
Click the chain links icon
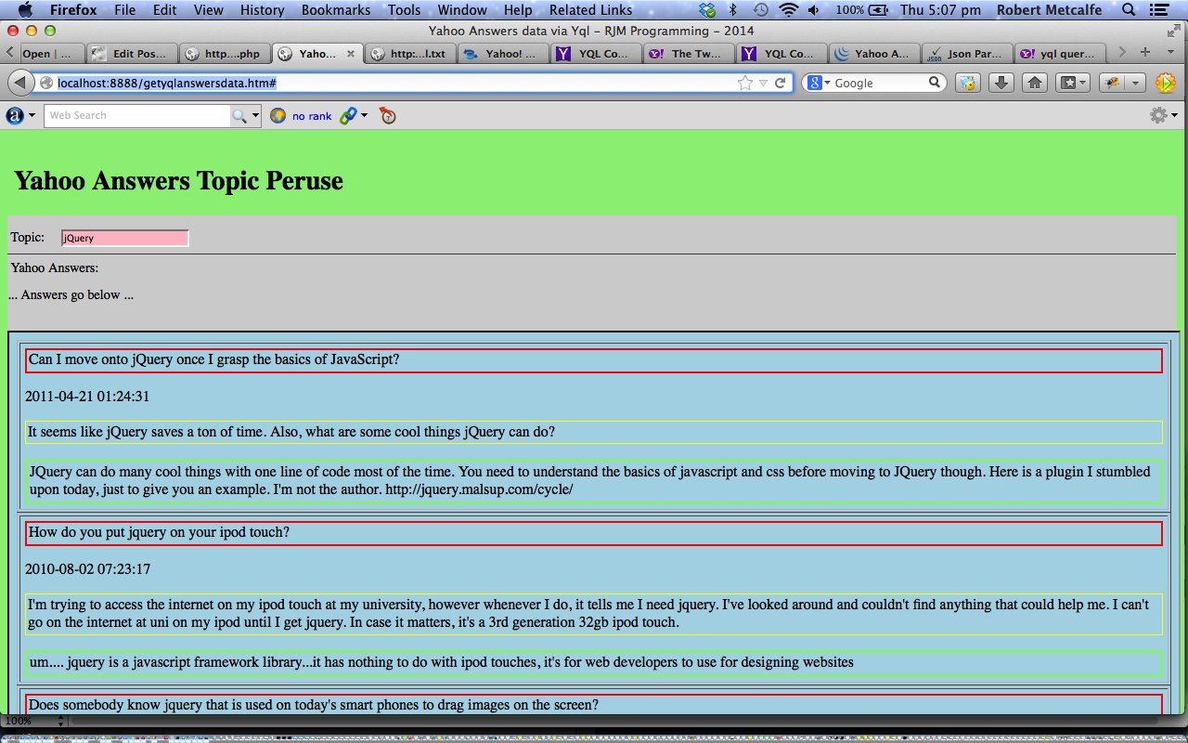(x=348, y=115)
